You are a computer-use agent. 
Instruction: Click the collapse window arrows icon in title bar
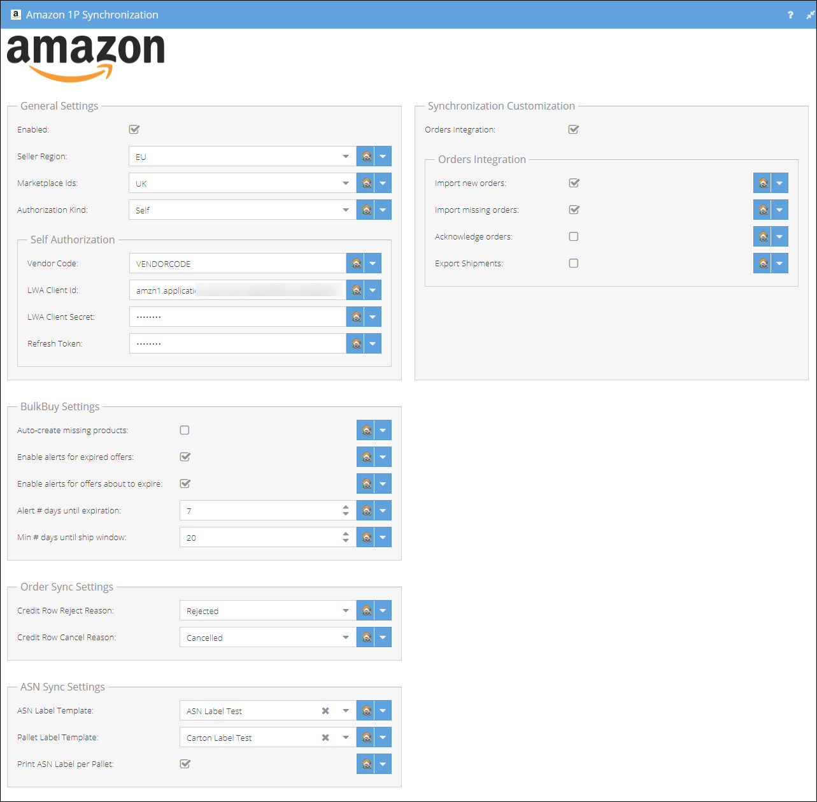809,15
